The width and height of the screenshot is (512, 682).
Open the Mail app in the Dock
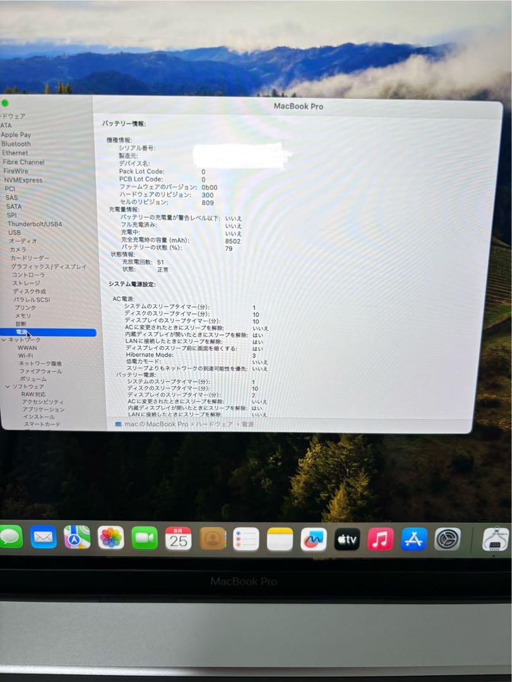click(43, 537)
